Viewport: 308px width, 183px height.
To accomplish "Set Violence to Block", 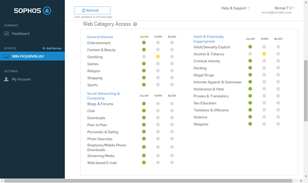I will point(278,117).
